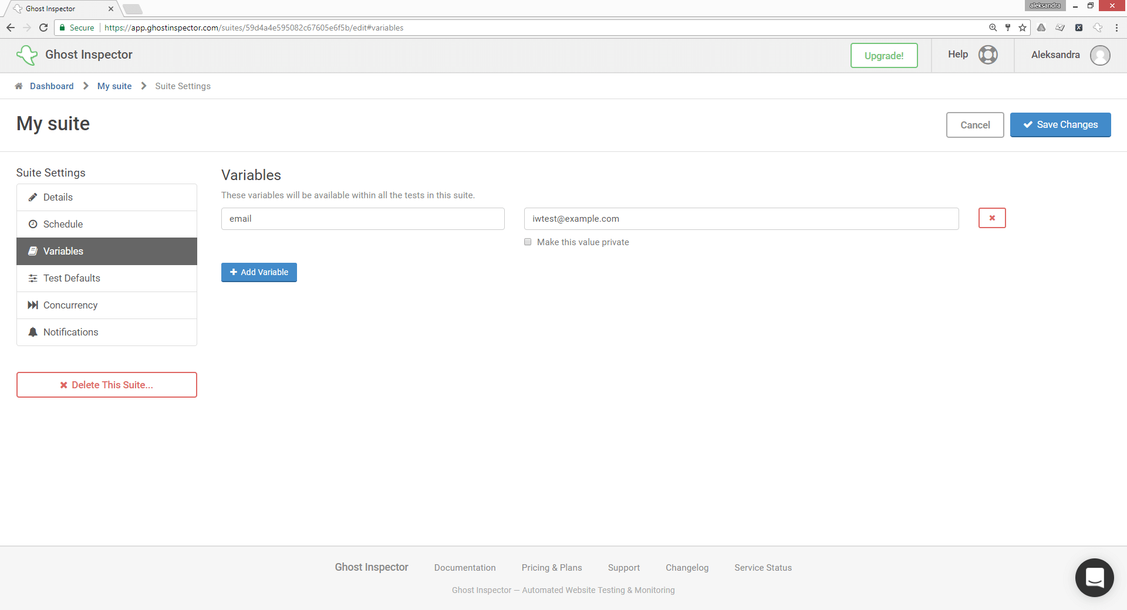Viewport: 1127px width, 610px height.
Task: Close the Ghost Inspector browser tab
Action: (x=111, y=9)
